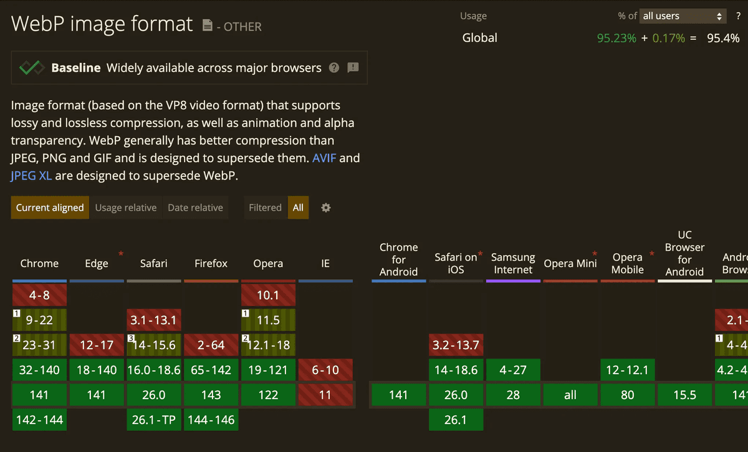Click the red asterisk next to Edge
This screenshot has height=452, width=748.
121,254
